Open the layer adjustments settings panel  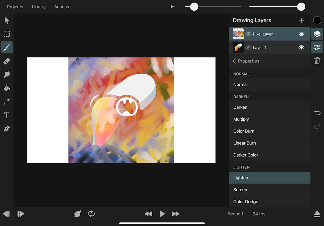click(317, 47)
